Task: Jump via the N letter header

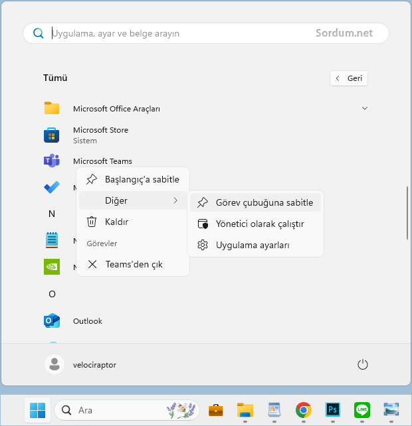Action: point(52,214)
